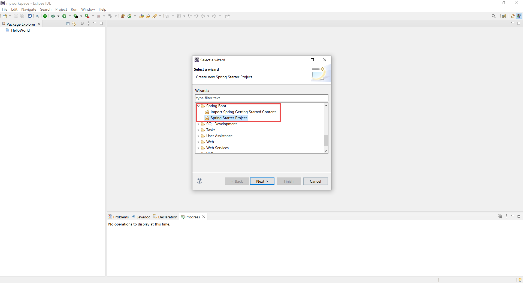
Task: Close the Progress tab
Action: tap(204, 217)
